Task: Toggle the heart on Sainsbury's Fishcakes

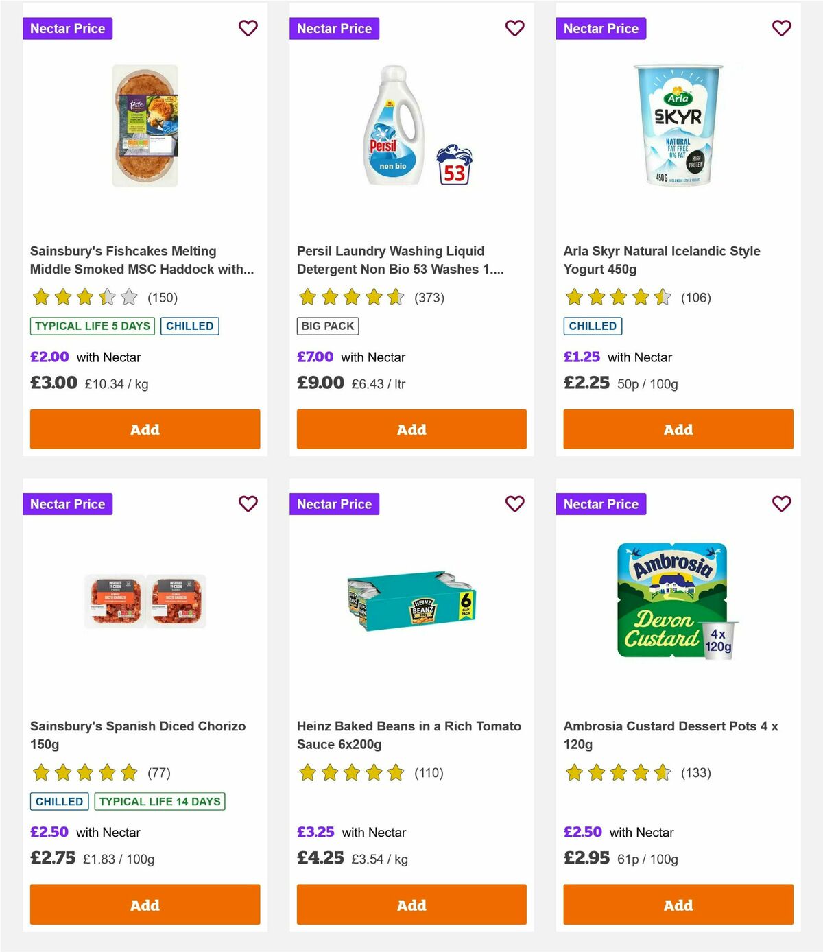Action: (x=248, y=28)
